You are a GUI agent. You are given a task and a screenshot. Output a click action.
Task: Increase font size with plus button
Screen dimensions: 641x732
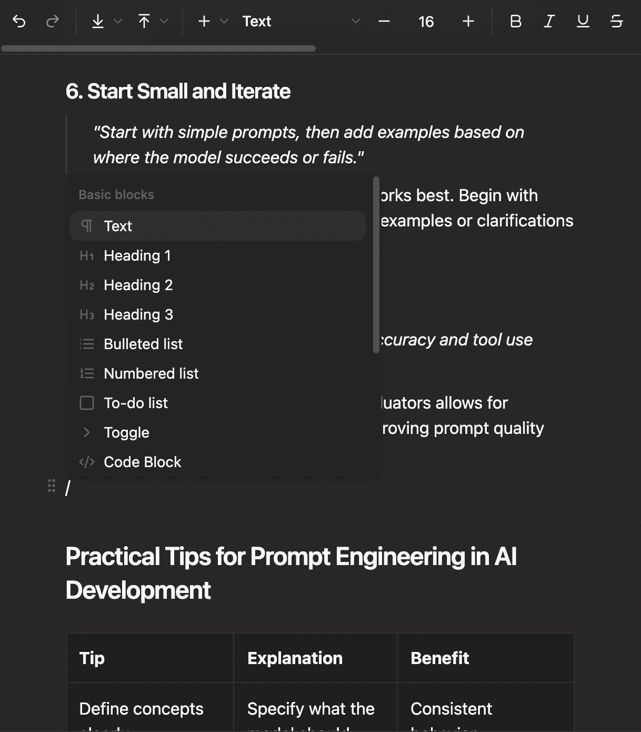click(468, 21)
